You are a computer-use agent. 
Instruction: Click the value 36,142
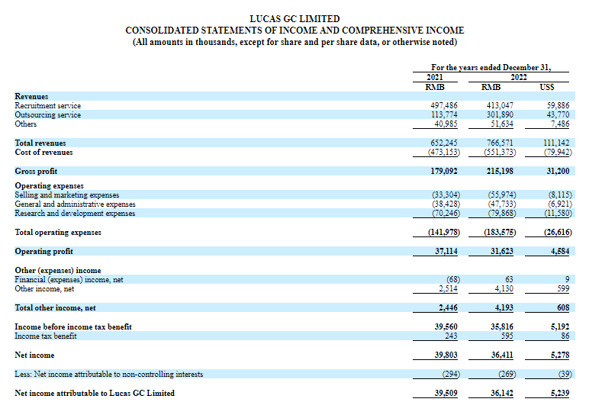[x=502, y=394]
